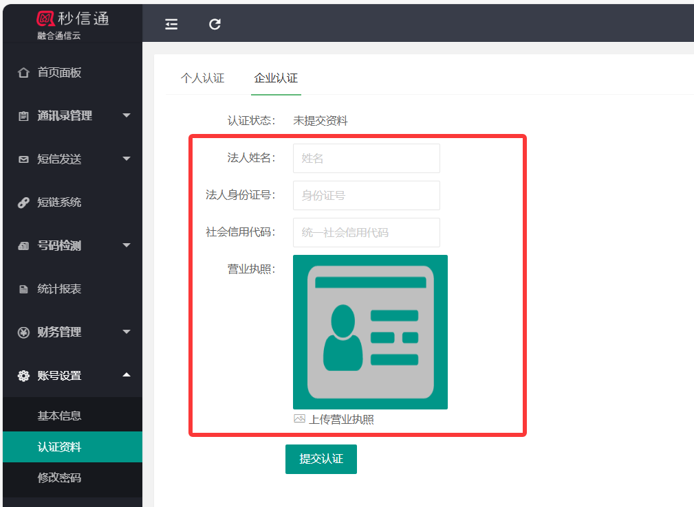Expand the 号码检测 dropdown arrow
694x507 pixels.
(x=127, y=246)
